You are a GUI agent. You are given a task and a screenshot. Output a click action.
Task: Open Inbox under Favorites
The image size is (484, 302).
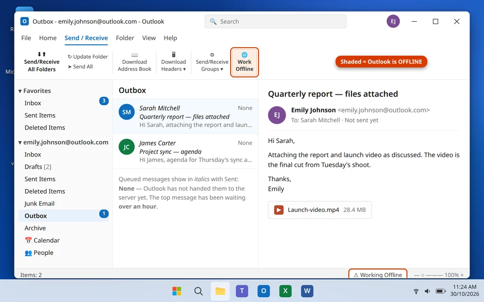tap(64, 103)
